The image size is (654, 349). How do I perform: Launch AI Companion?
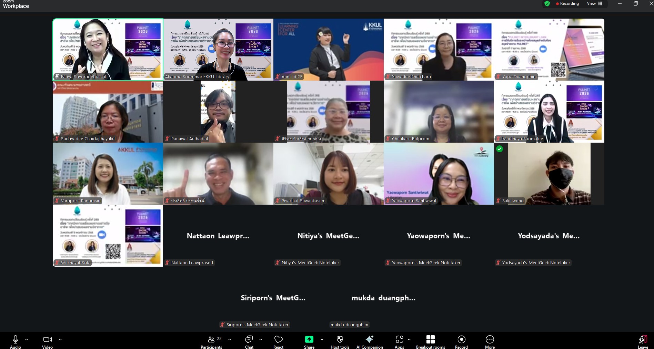coord(370,341)
